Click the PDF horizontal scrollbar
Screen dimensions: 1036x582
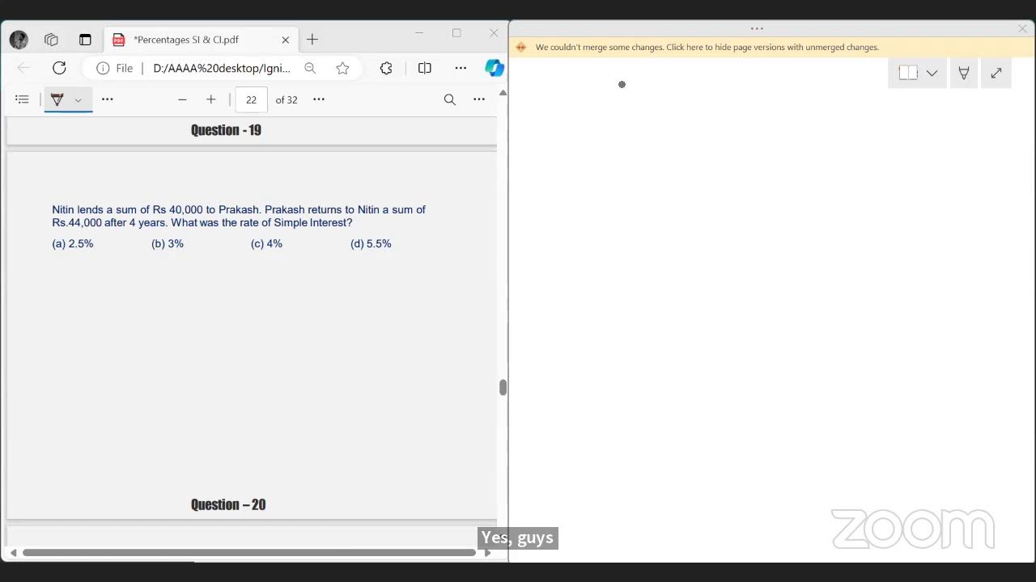pyautogui.click(x=249, y=553)
